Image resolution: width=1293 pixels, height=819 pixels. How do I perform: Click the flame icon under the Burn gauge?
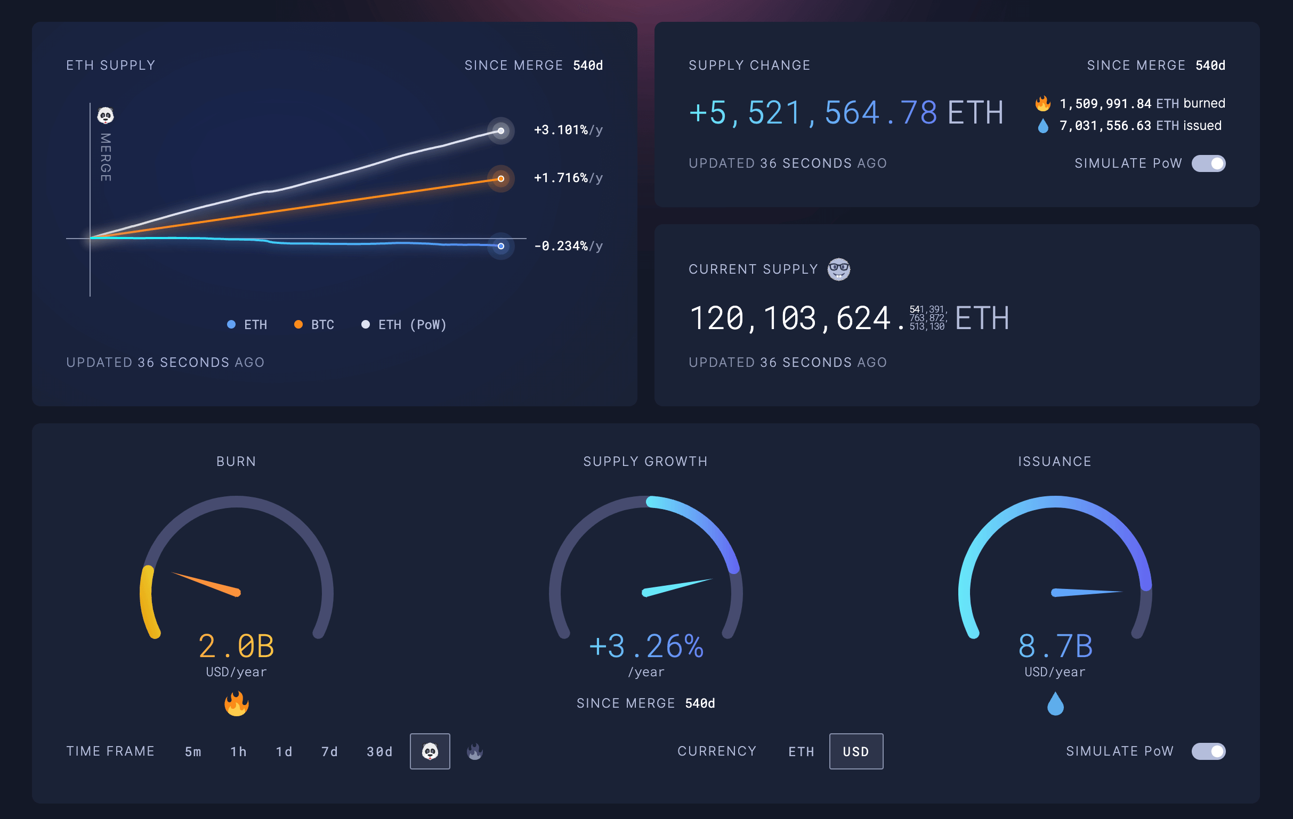(x=236, y=703)
